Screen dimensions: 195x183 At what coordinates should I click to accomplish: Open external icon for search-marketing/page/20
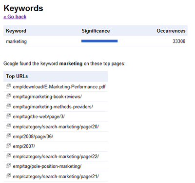8,126
